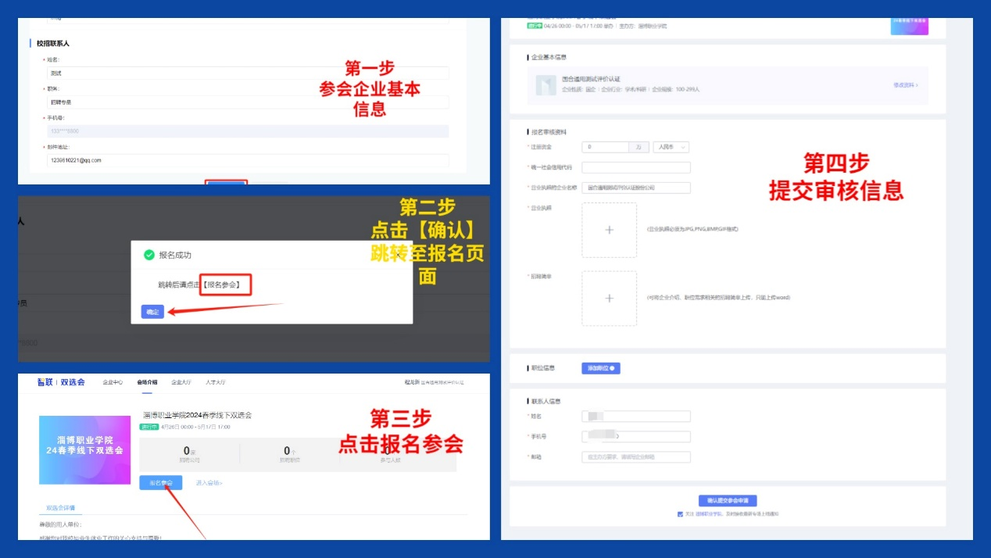Click the fair title 淄博职业学院2024春季线下双选会
The height and width of the screenshot is (558, 991).
click(197, 415)
